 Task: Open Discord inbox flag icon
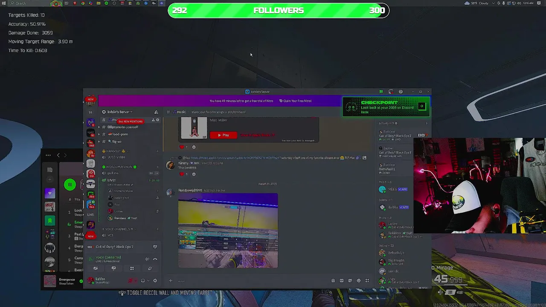(381, 92)
